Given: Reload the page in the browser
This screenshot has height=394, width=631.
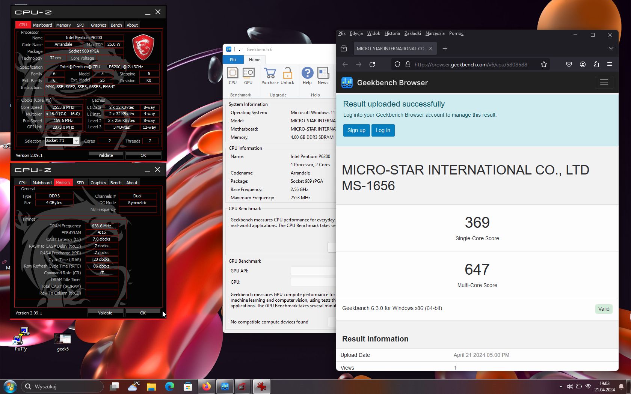Looking at the screenshot, I should 372,65.
